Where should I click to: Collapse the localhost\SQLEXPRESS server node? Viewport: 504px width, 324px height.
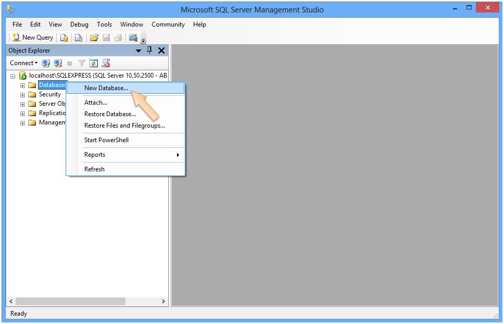click(13, 76)
